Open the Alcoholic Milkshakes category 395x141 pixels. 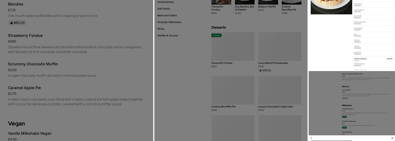(169, 22)
